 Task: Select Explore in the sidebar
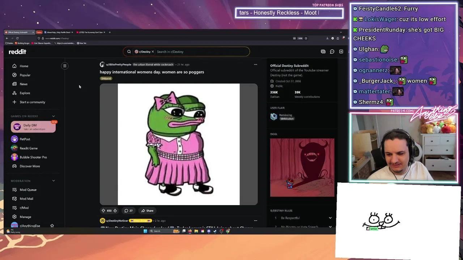pyautogui.click(x=25, y=93)
